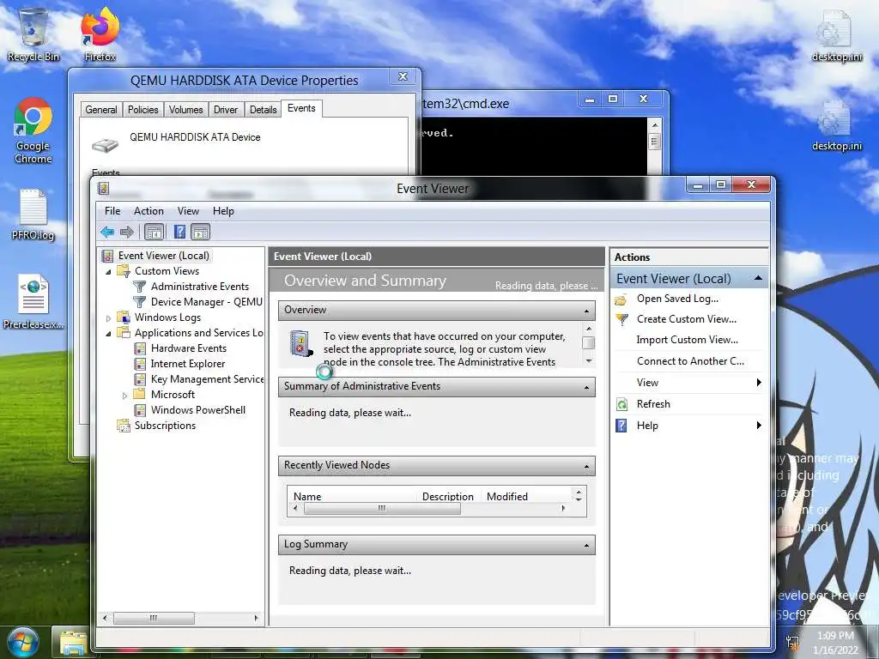Select the Subscriptions node
This screenshot has width=879, height=659.
(x=165, y=426)
